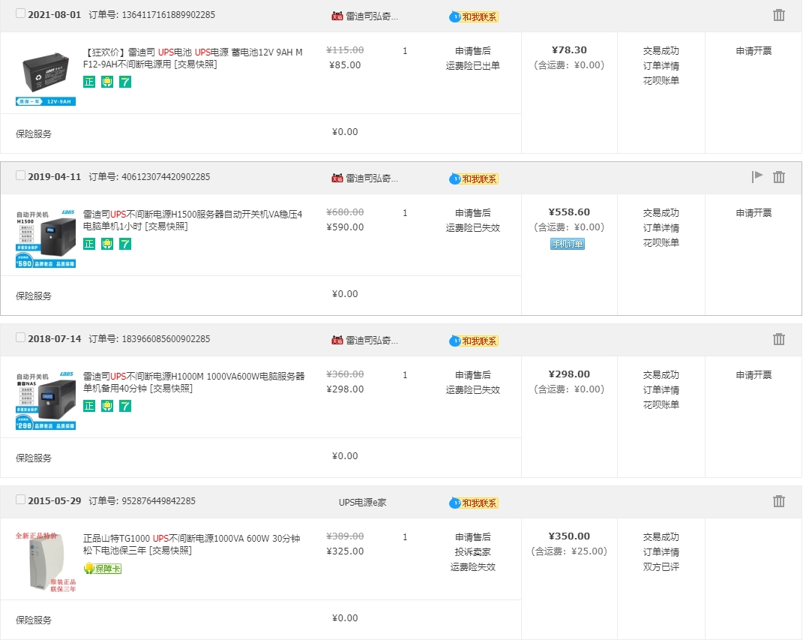This screenshot has width=803, height=640.
Task: Contact seller via 和我联系 on 2019-04-11 order
Action: click(x=474, y=179)
